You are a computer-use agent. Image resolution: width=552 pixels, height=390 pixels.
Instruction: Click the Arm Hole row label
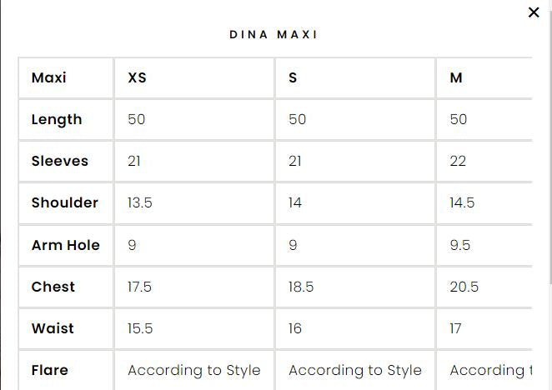65,245
